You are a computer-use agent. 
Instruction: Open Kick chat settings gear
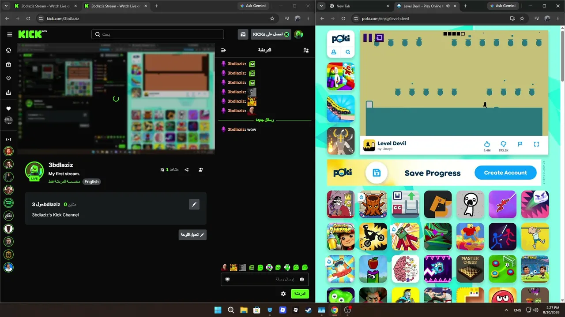pos(283,294)
